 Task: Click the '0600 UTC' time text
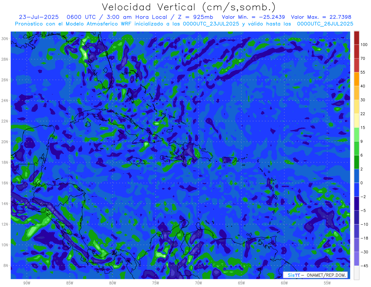coord(81,17)
